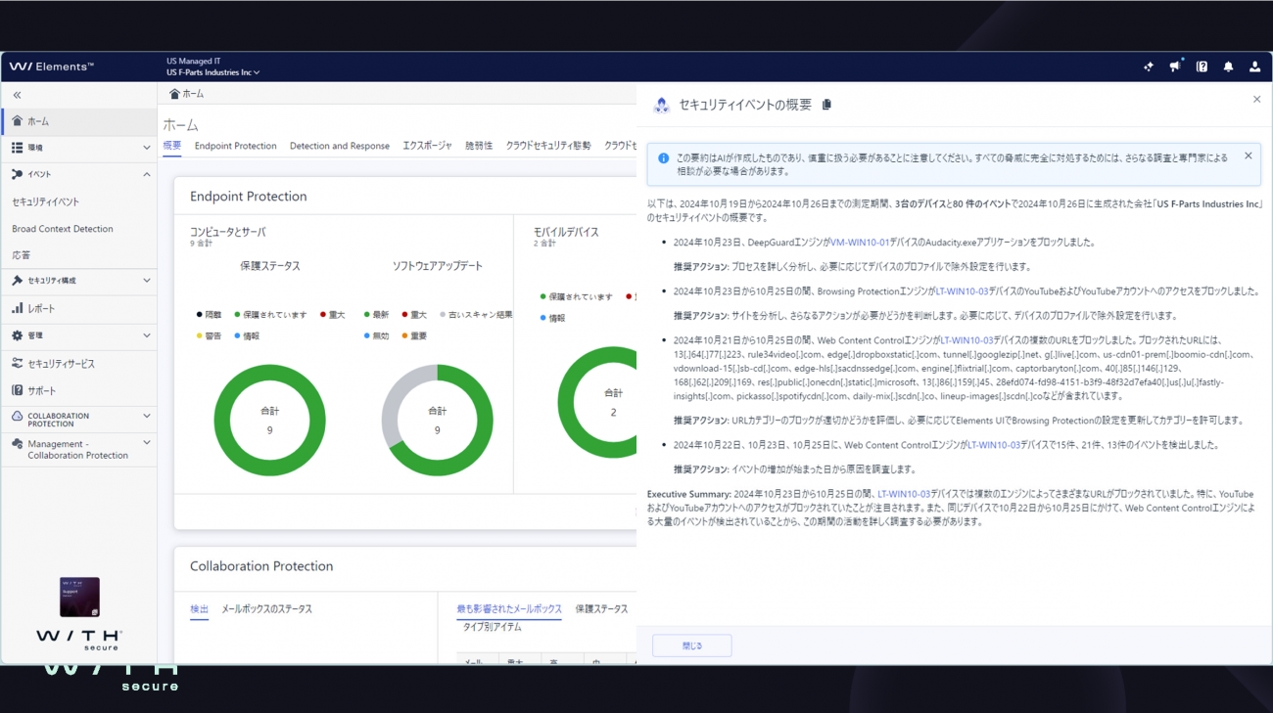This screenshot has width=1273, height=713.
Task: Open the megaphone announcements icon
Action: click(1175, 67)
